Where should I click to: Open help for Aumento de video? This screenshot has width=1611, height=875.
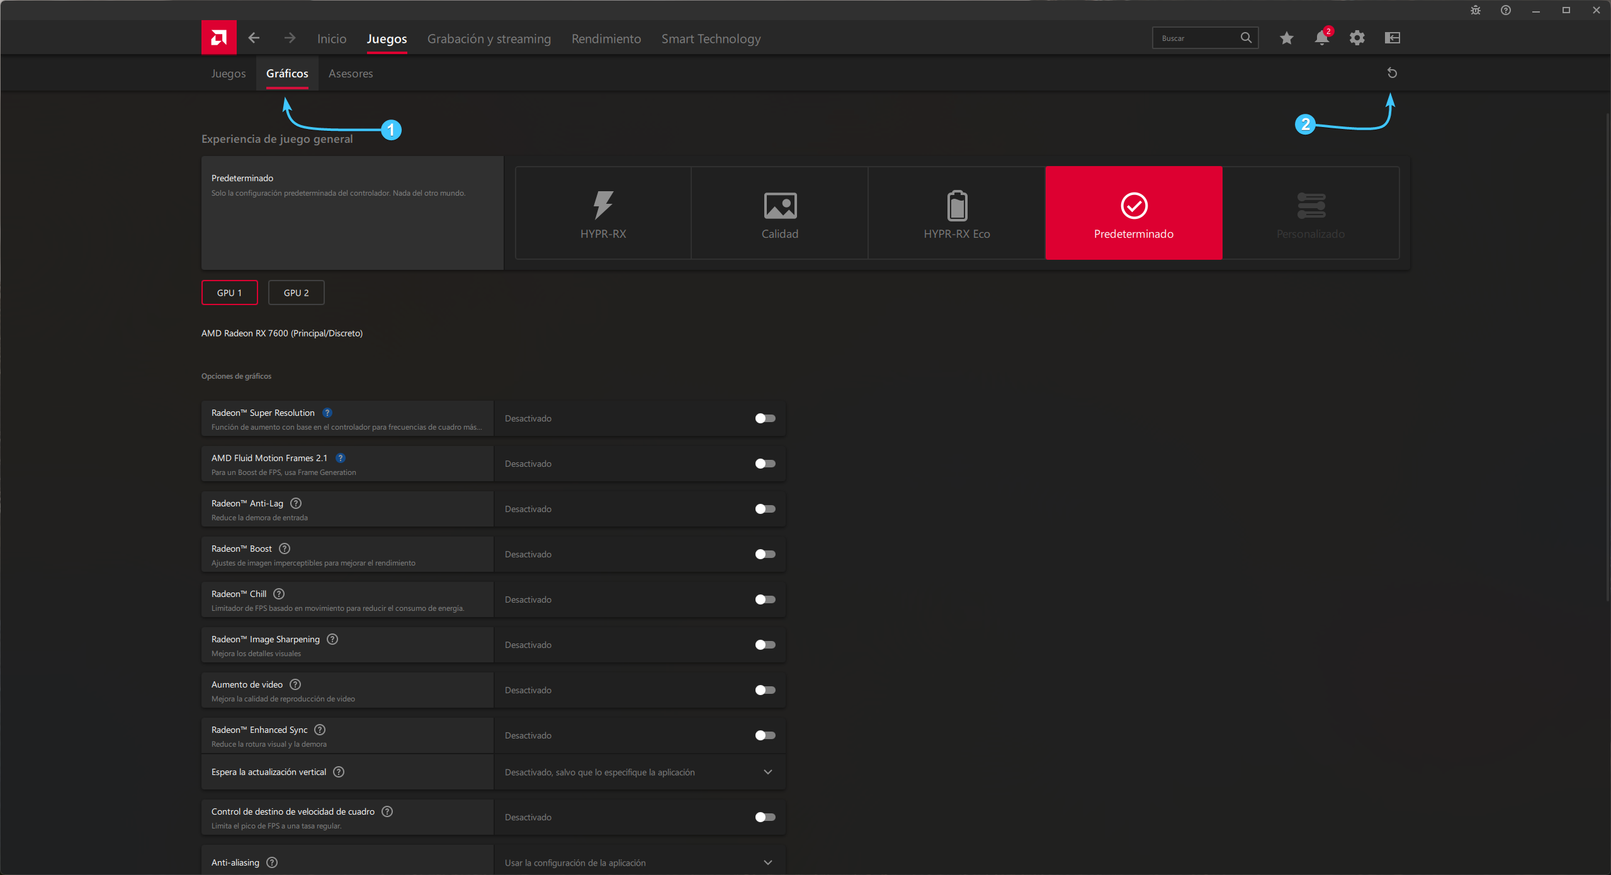coord(295,684)
